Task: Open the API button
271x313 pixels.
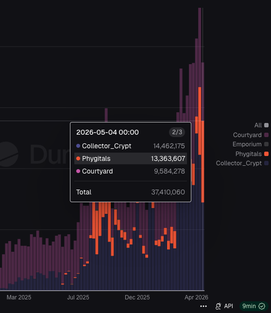Action: (224, 306)
